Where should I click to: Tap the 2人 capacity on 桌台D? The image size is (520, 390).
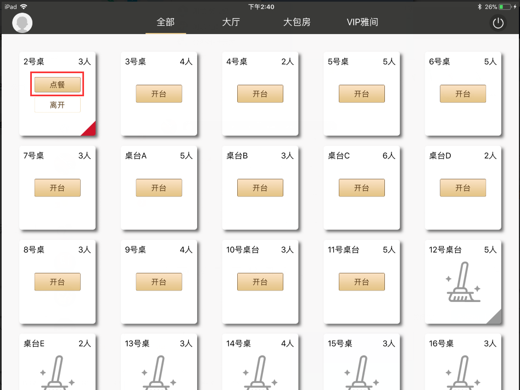coord(490,156)
